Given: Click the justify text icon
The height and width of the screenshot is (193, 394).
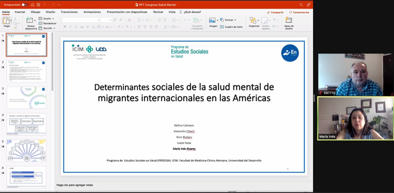Looking at the screenshot, I should (156, 27).
